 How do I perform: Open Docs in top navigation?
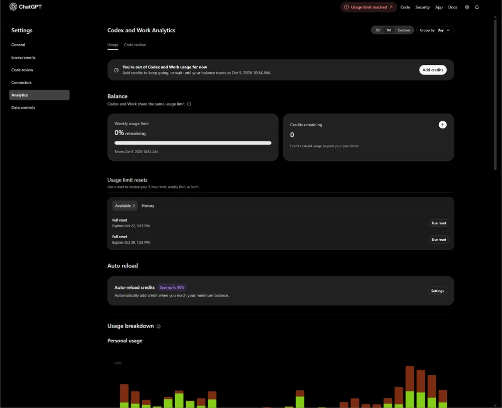pos(452,7)
